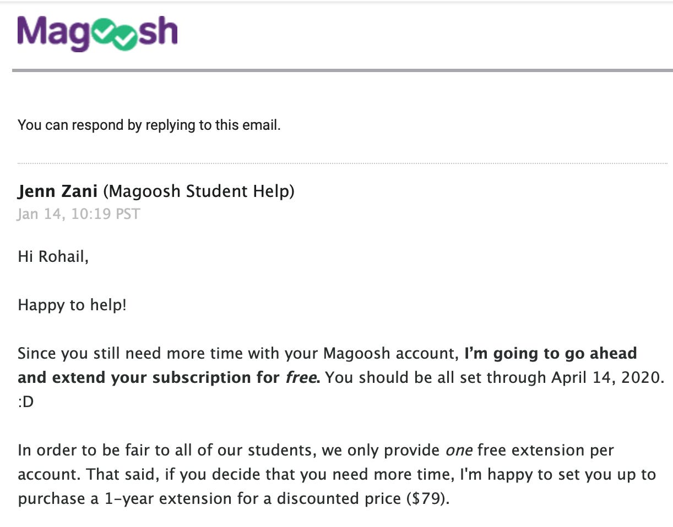The width and height of the screenshot is (673, 527).
Task: Click the dotted separator above the sender
Action: tap(342, 163)
